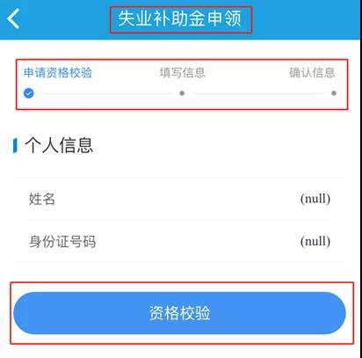Click empty middle of the 姓名 row
The height and width of the screenshot is (358, 362).
coord(177,199)
